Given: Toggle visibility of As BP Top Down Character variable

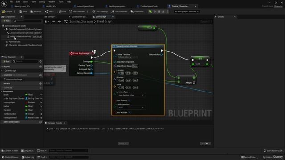Looking at the screenshot, I should click(41, 99).
